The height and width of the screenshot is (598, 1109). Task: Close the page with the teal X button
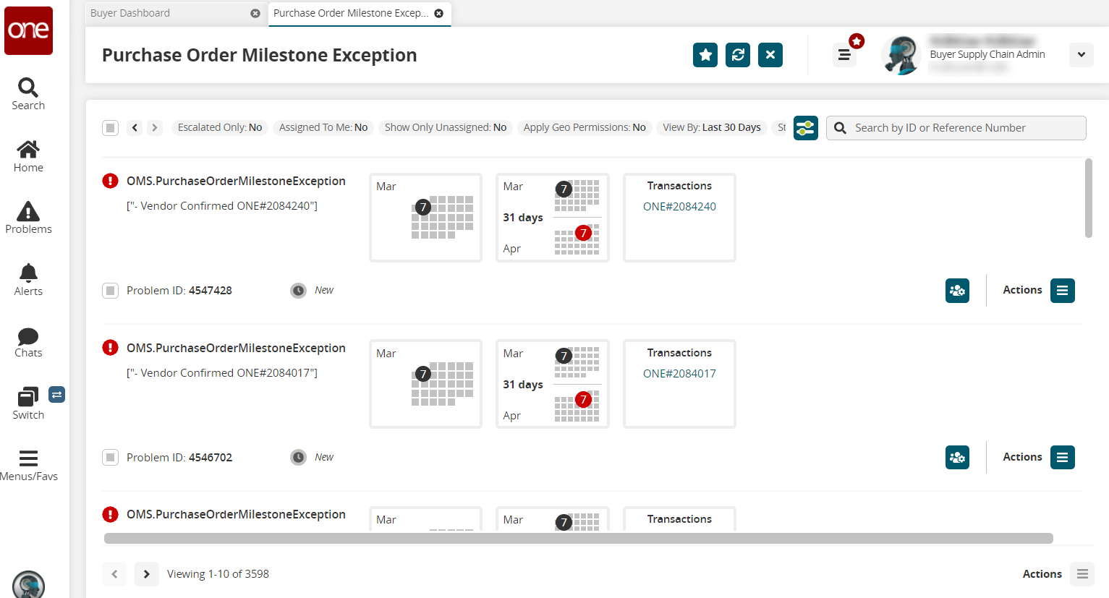770,55
